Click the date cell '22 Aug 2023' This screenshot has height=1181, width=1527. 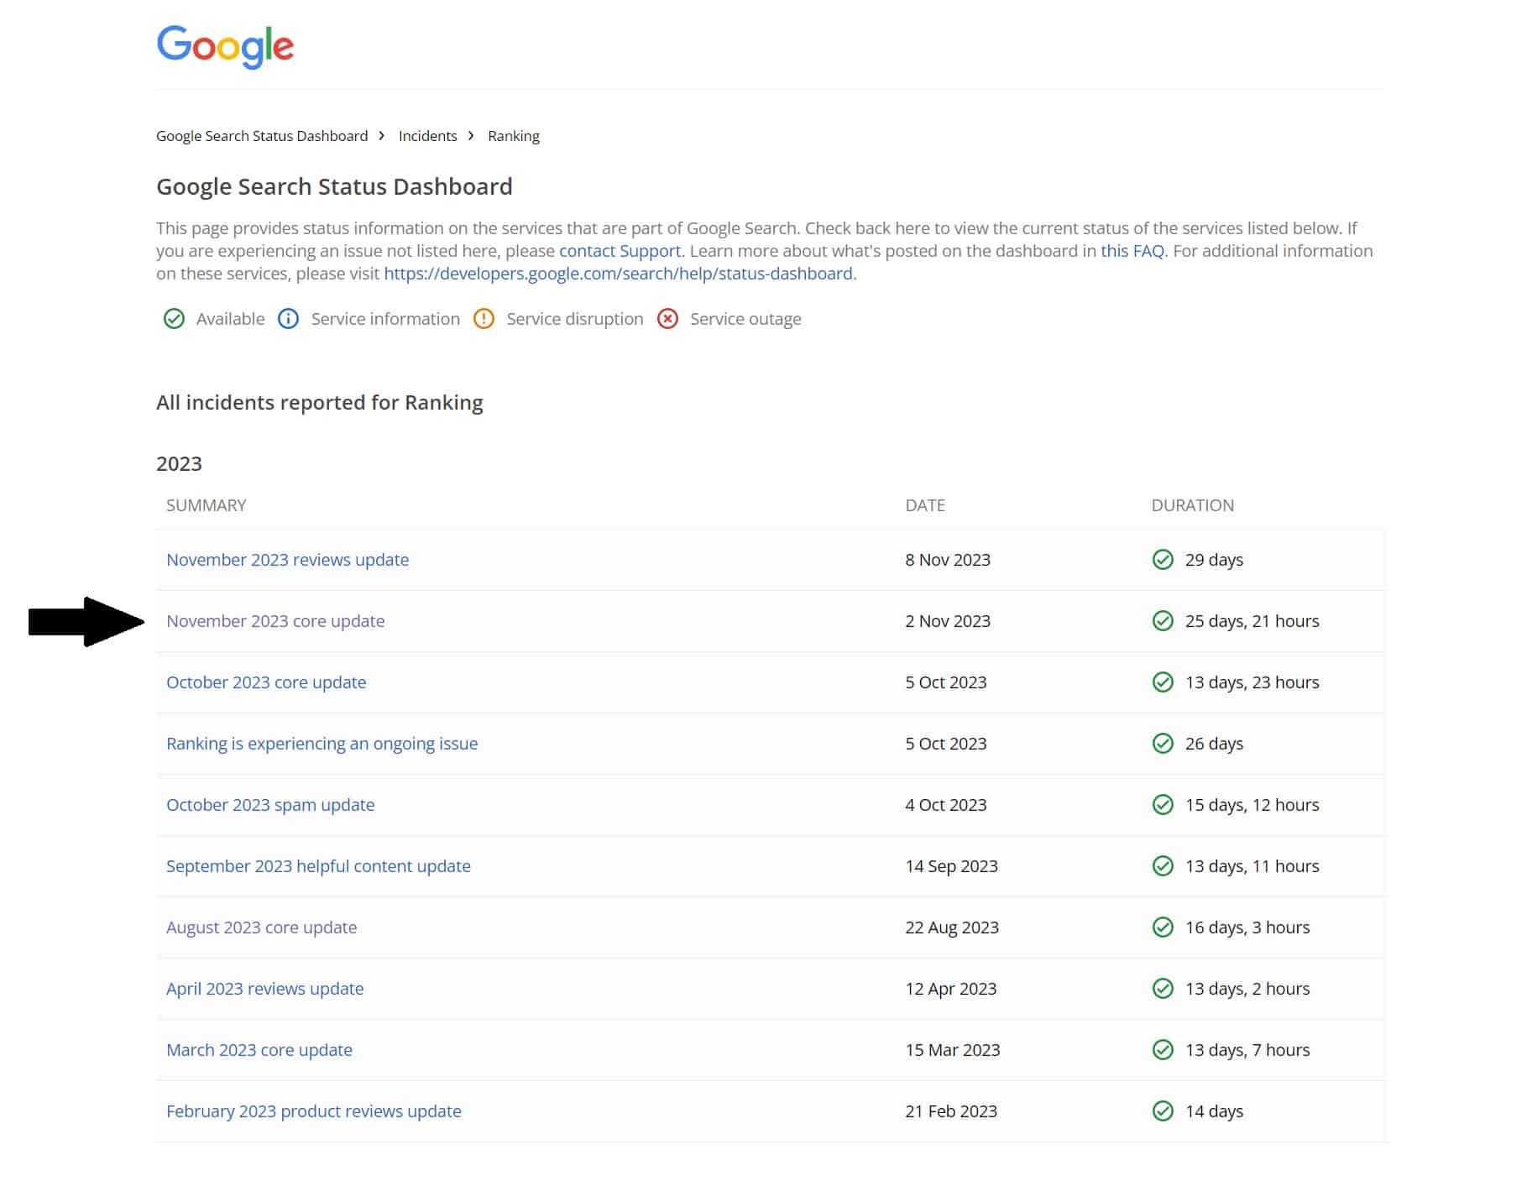(952, 928)
